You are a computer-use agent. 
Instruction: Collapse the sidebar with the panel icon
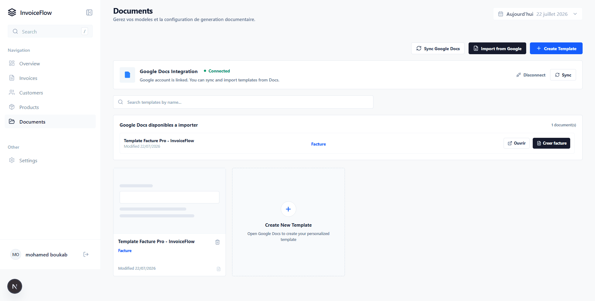pyautogui.click(x=89, y=12)
